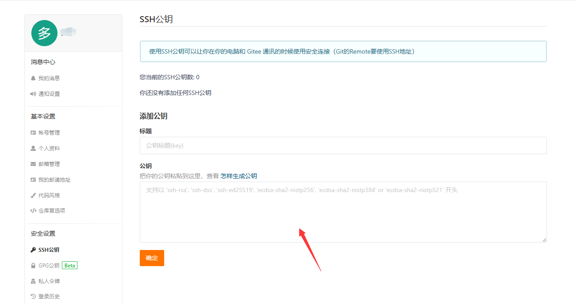Click the ID card icon beside 帐号管理
Image resolution: width=577 pixels, height=304 pixels.
point(33,133)
